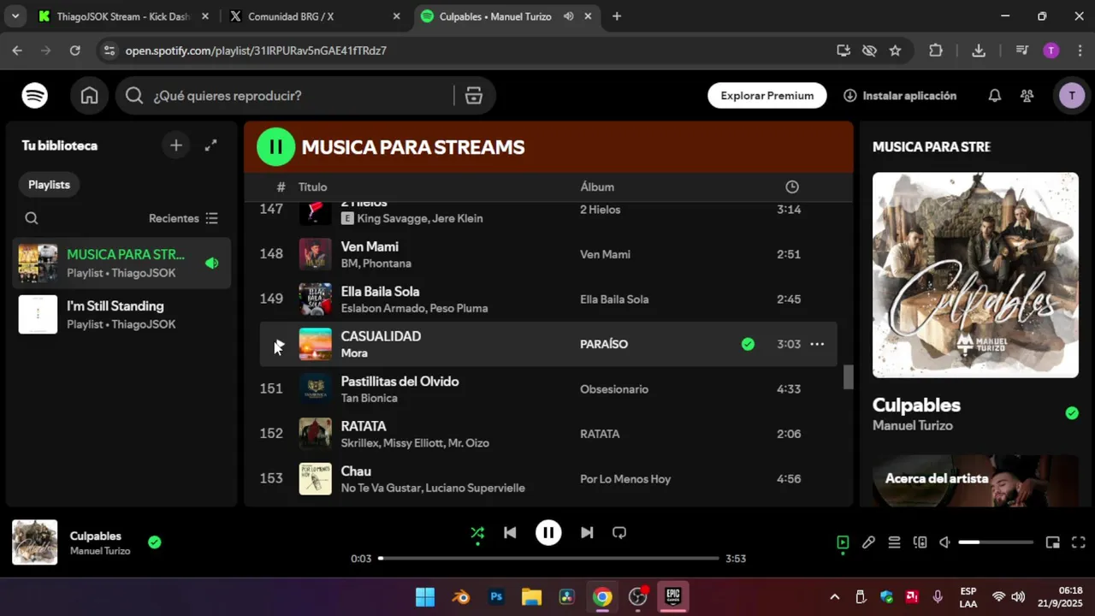Open Spotify home via logo
1095x616 pixels.
[x=35, y=96]
